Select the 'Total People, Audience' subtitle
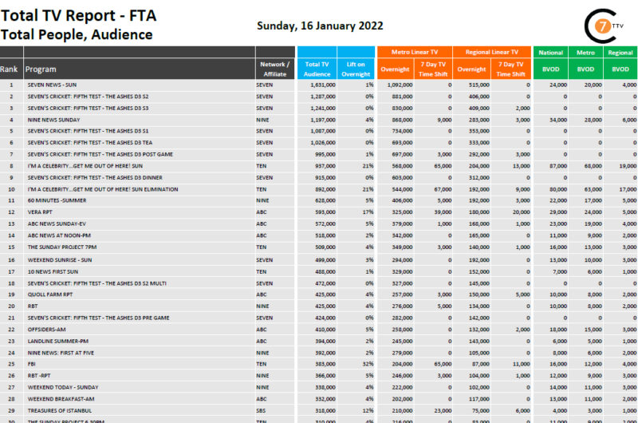 point(77,34)
